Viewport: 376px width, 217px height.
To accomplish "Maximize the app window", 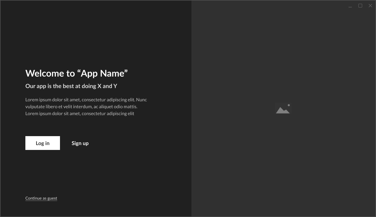I will [x=360, y=6].
